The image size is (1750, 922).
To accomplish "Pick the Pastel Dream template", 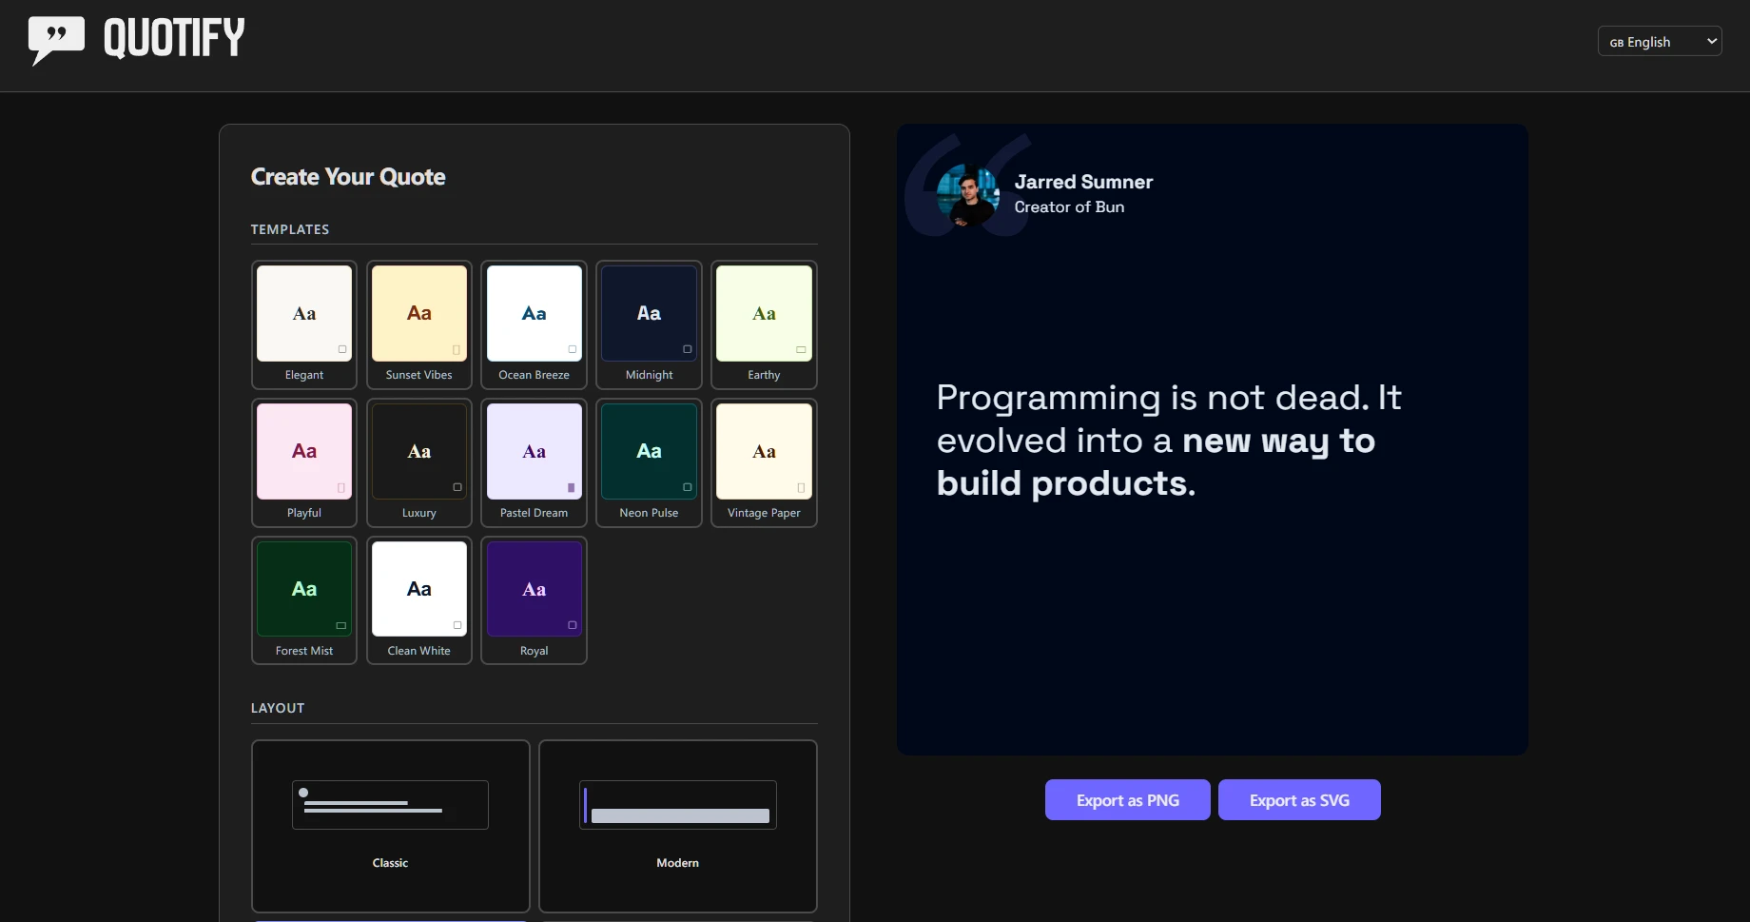I will click(535, 462).
